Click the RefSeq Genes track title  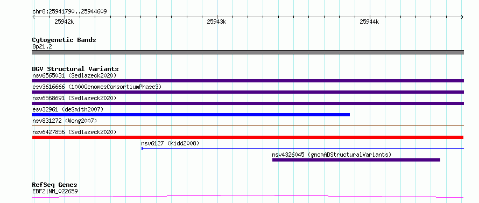pos(54,185)
